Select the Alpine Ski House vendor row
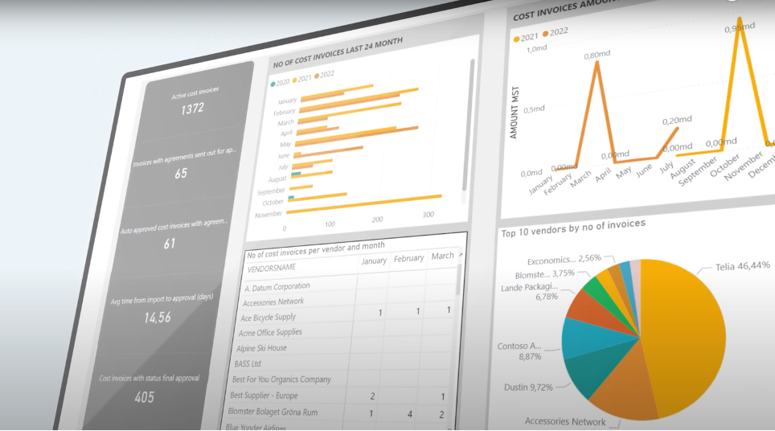The height and width of the screenshot is (431, 775). (x=264, y=348)
